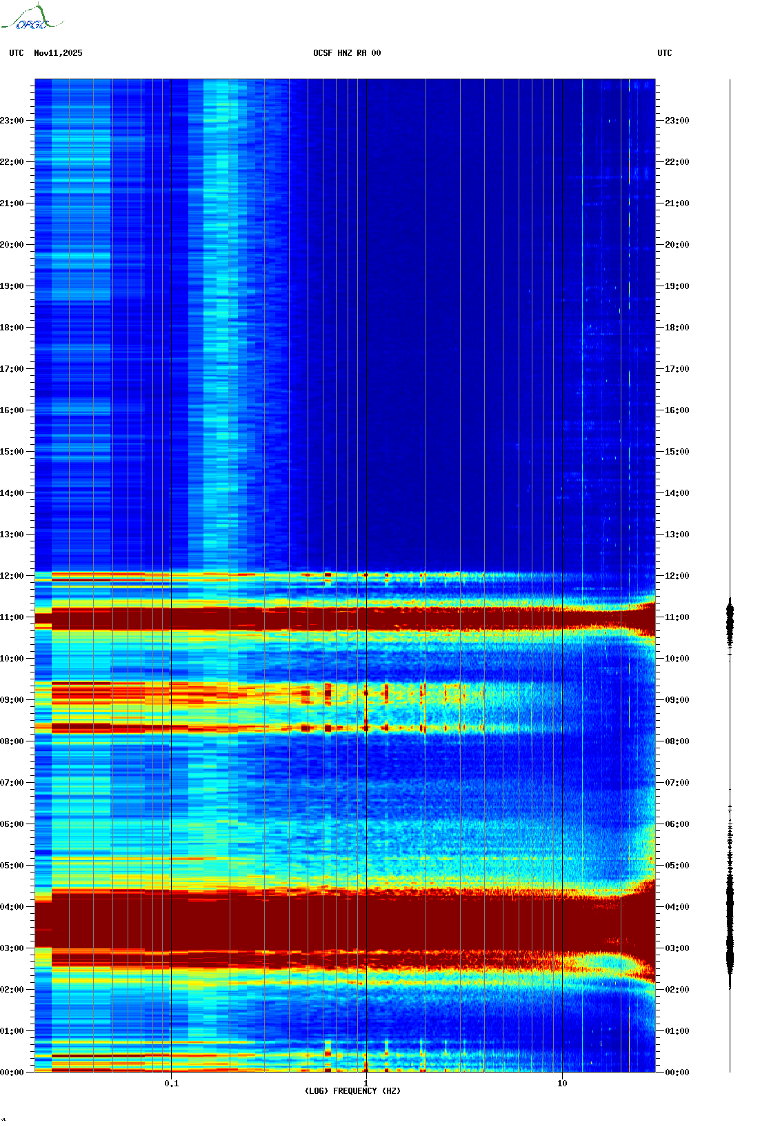Image resolution: width=760 pixels, height=1127 pixels.
Task: Click 10:00 on the right time axis
Action: (677, 659)
